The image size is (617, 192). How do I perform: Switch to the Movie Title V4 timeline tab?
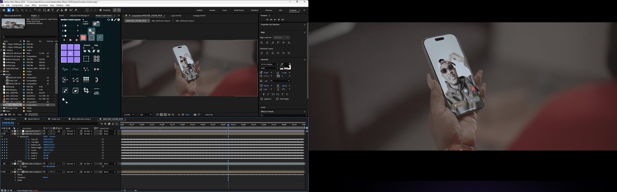[34, 119]
